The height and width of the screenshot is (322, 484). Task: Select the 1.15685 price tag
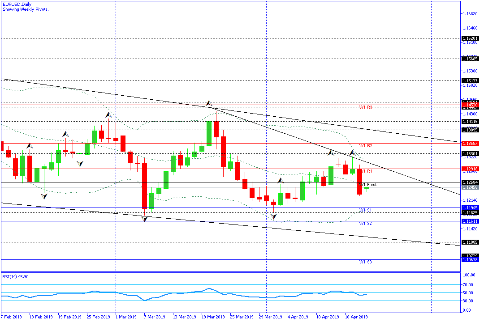[470, 59]
